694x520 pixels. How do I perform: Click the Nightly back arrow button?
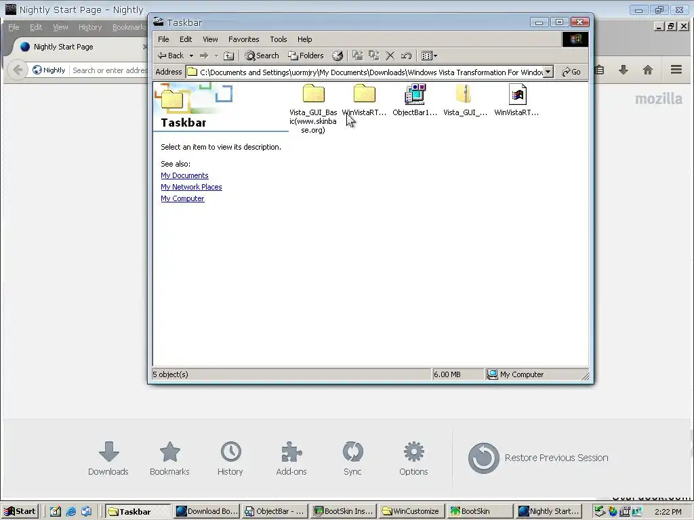click(18, 70)
